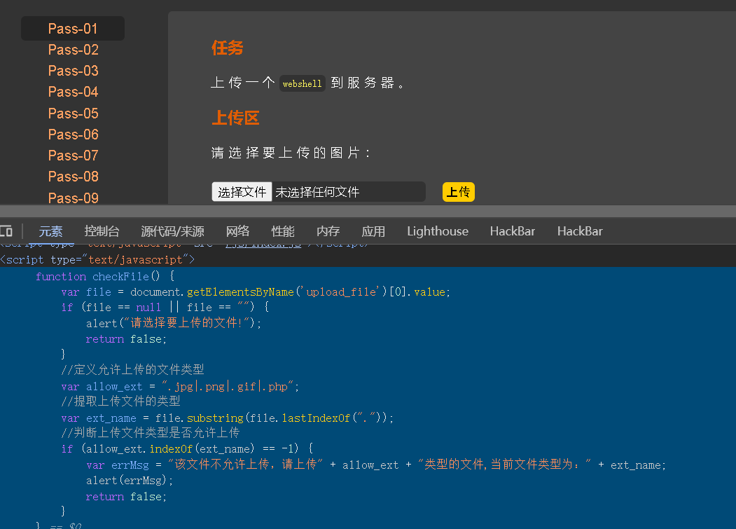Click the if (allow_ext.indexOf(ext_name) == -1) line
This screenshot has height=529, width=736.
187,448
